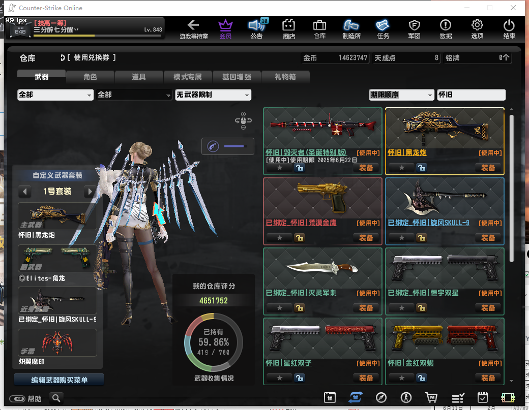
Task: Click the magnifier search icon beside 帮助
Action: (x=56, y=398)
